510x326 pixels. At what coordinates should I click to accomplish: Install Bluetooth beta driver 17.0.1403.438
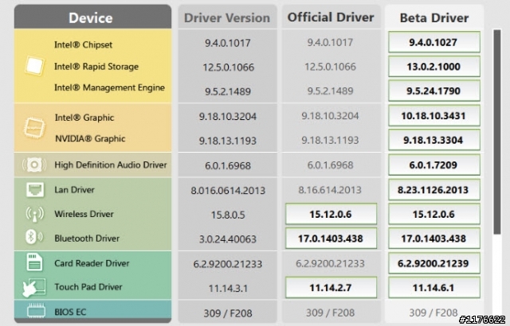[x=433, y=239]
